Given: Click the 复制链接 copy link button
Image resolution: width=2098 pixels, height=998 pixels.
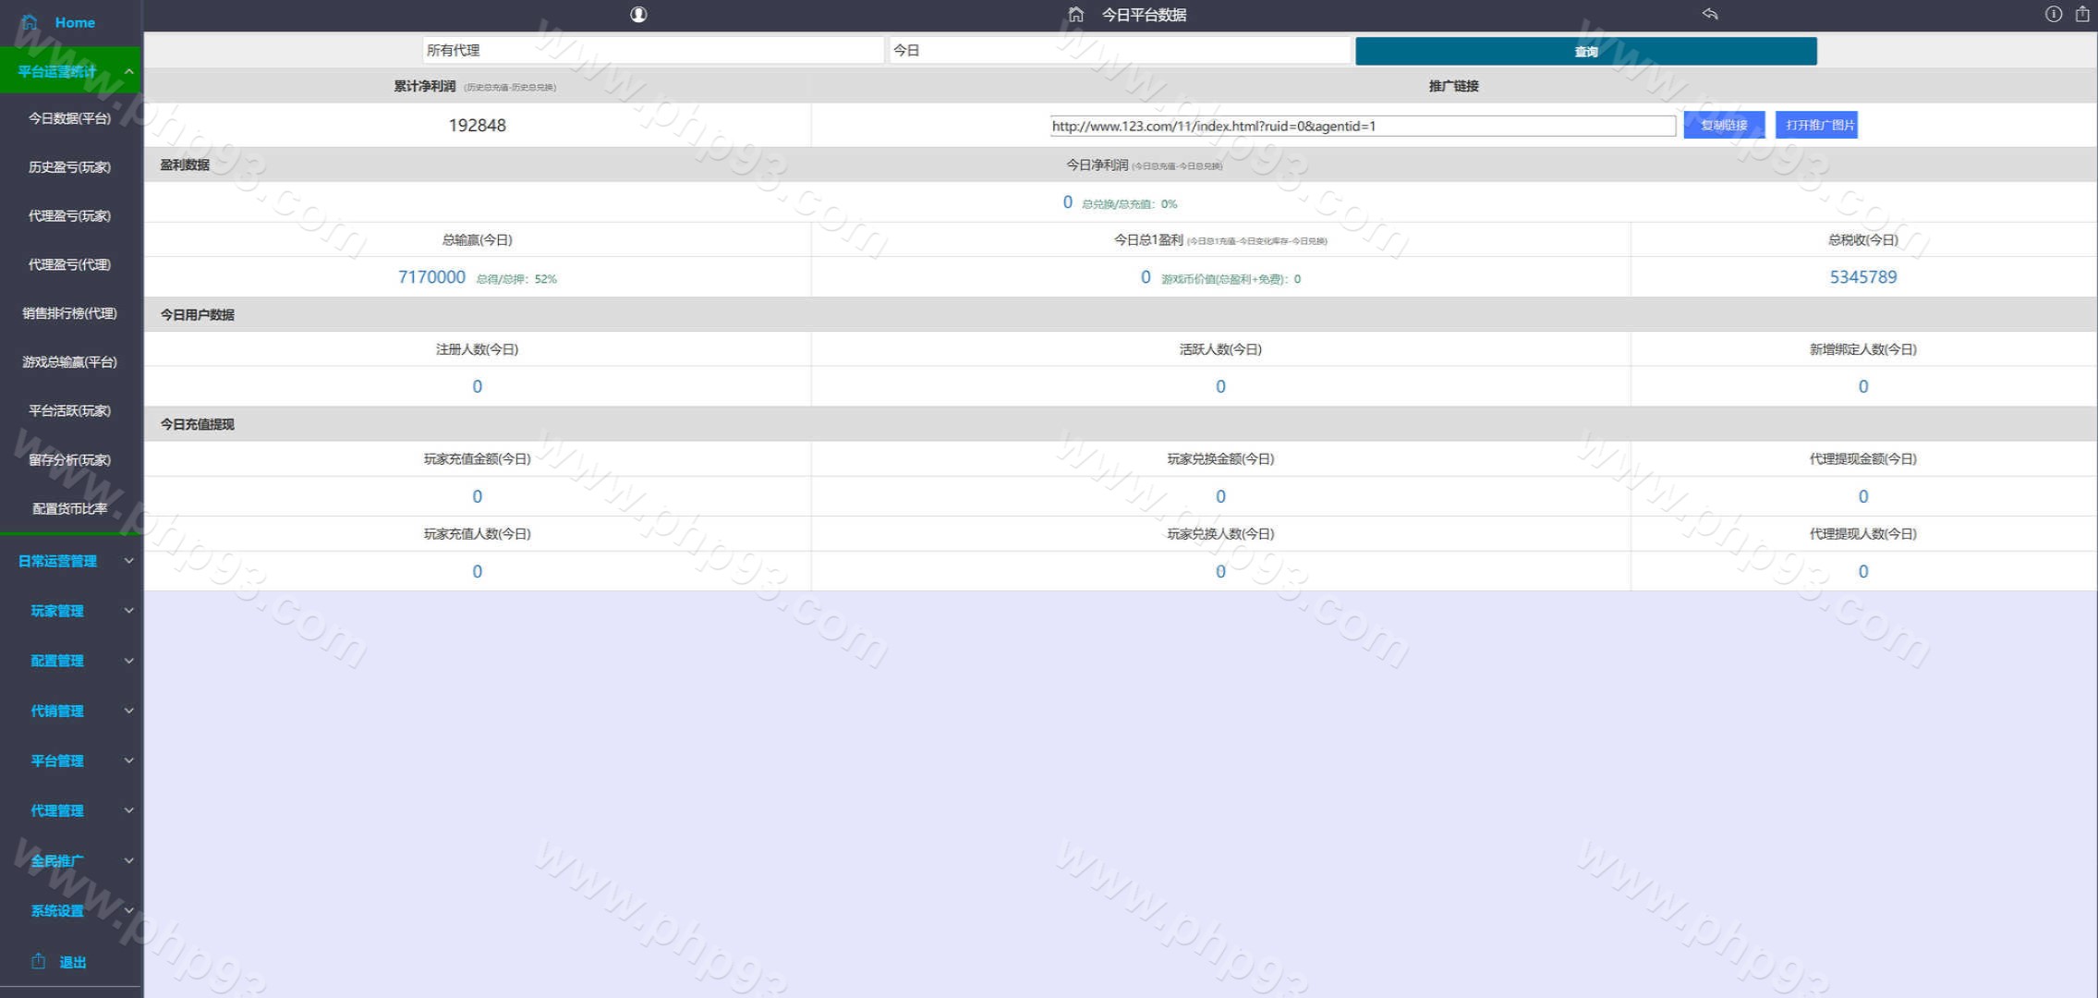Looking at the screenshot, I should [1723, 126].
